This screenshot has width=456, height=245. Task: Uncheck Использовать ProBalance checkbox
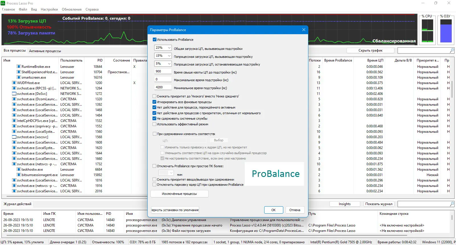click(155, 40)
